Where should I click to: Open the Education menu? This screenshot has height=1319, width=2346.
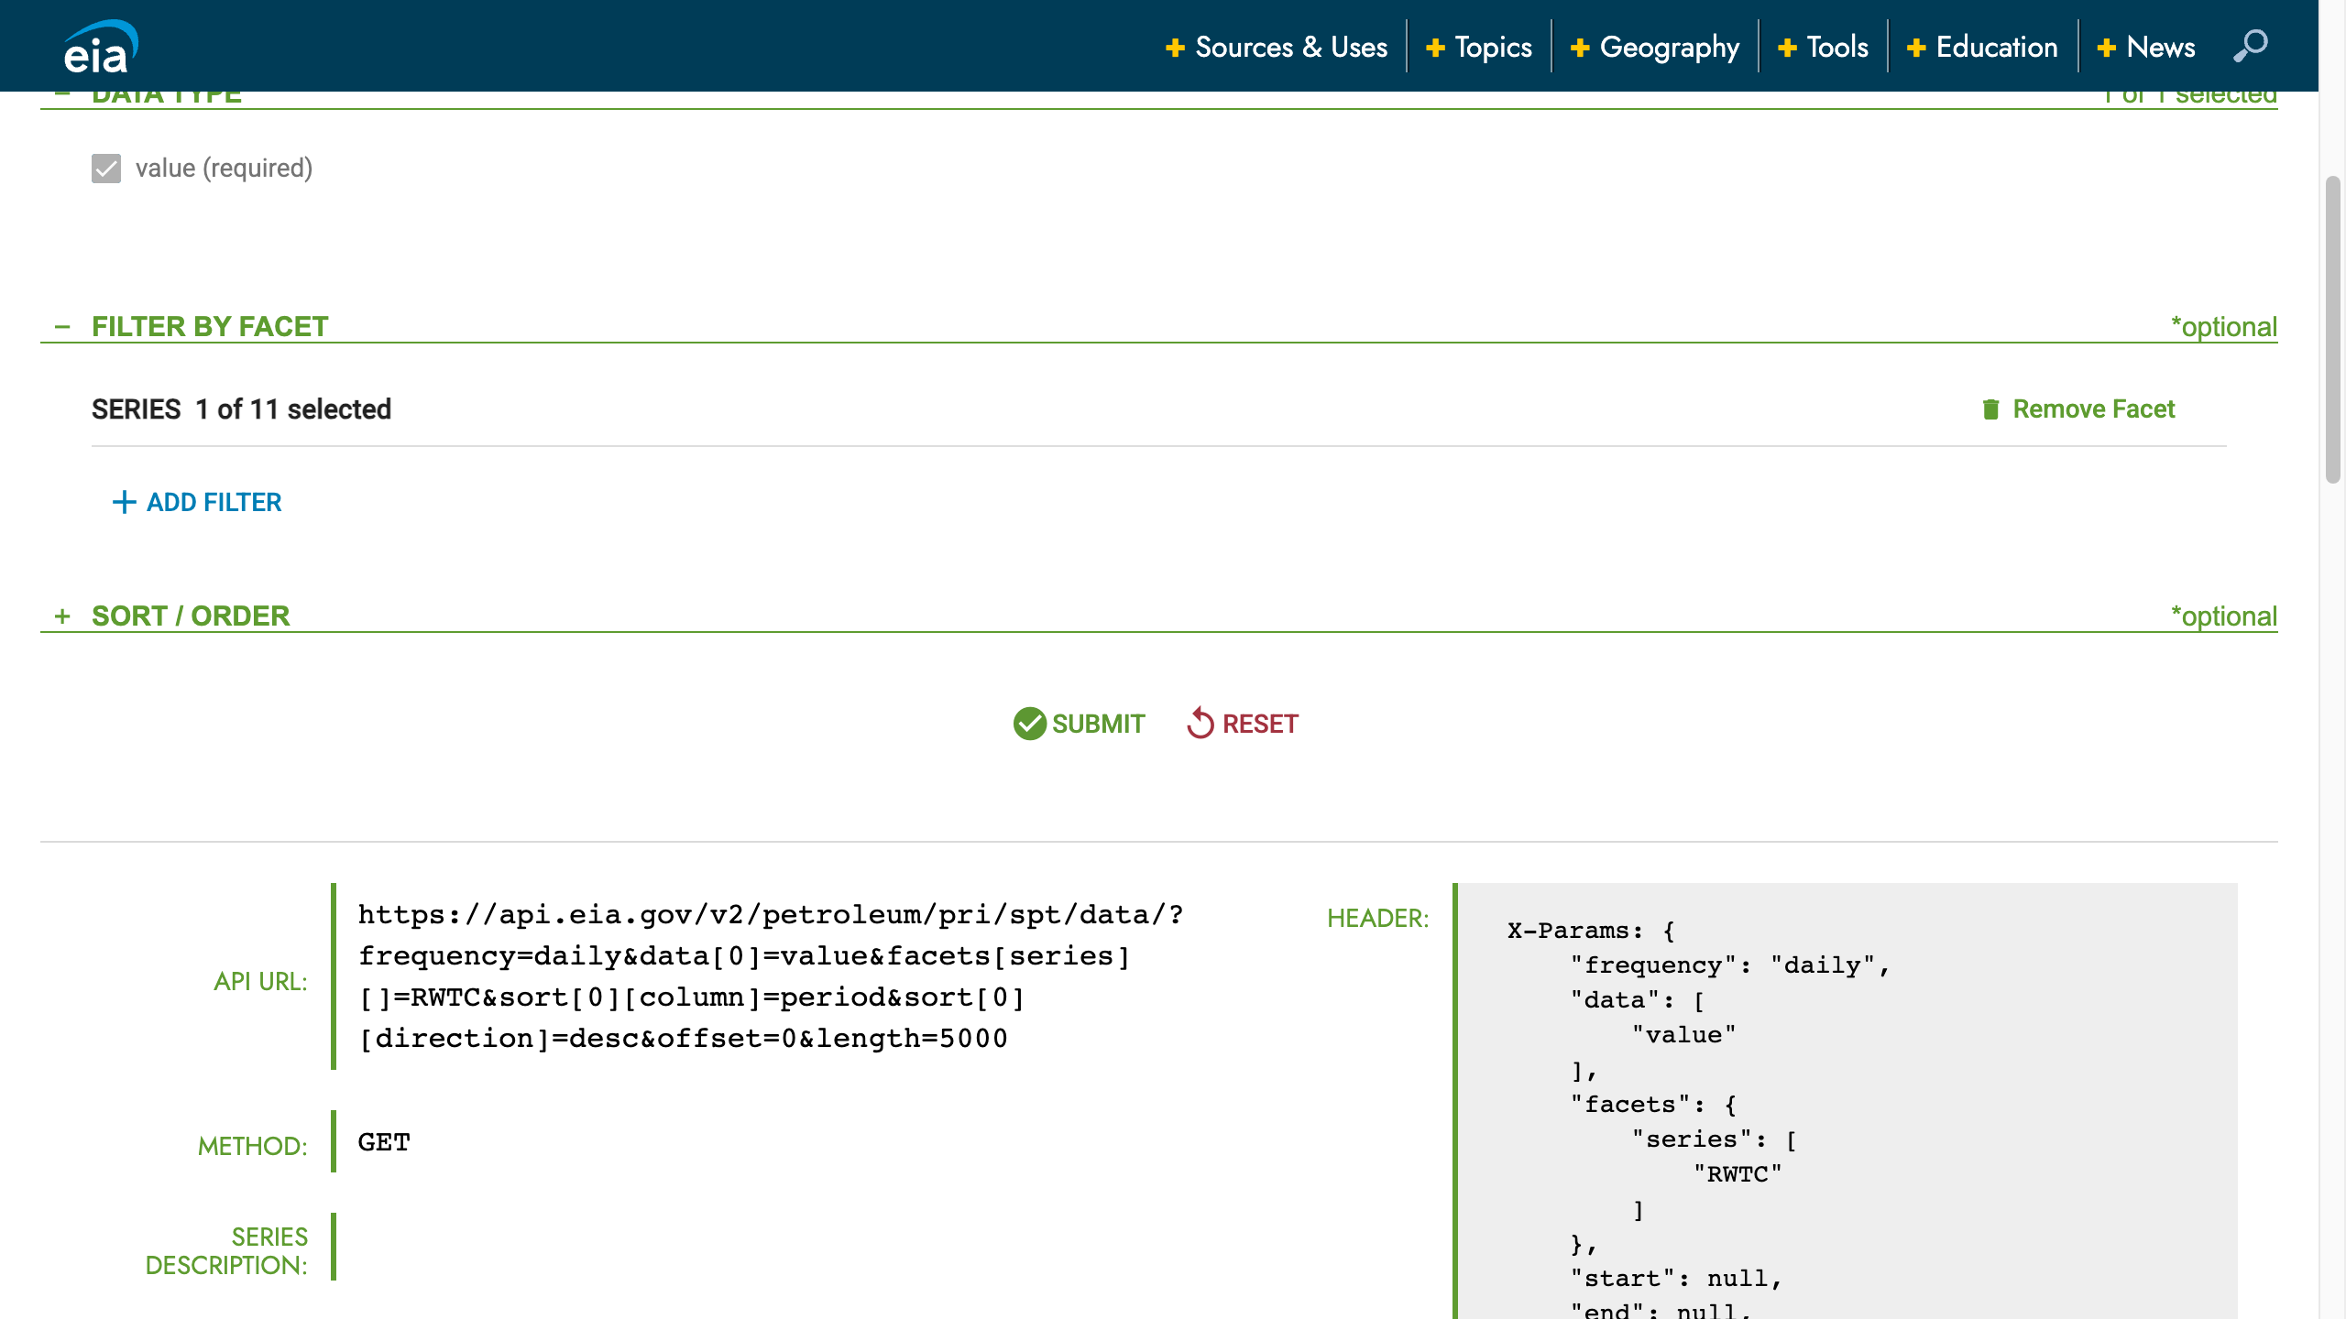1996,48
